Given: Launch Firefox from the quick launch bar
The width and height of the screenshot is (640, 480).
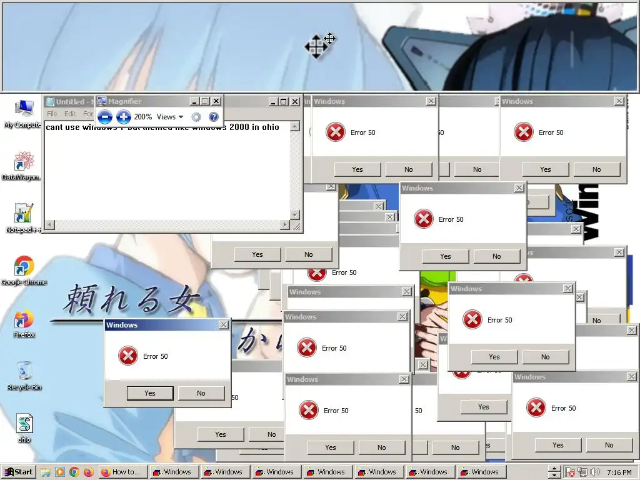Looking at the screenshot, I should pyautogui.click(x=88, y=472).
